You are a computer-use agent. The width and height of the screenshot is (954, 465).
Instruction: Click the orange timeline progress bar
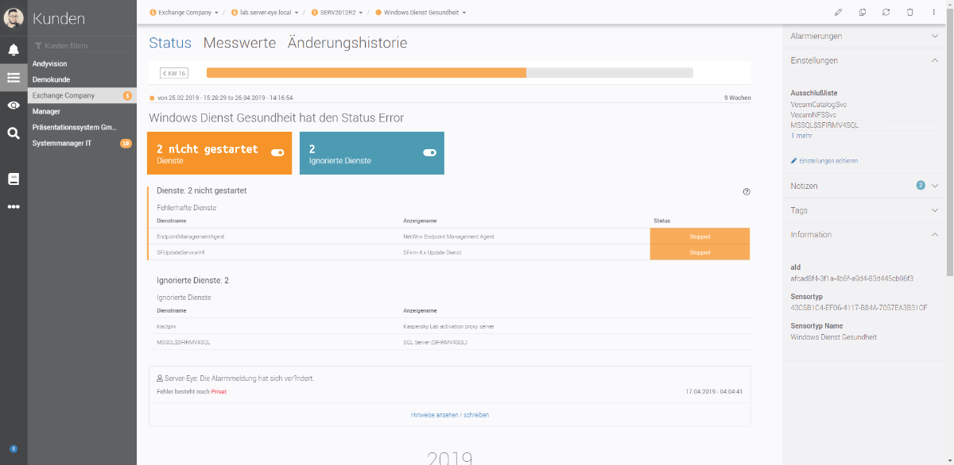pyautogui.click(x=366, y=73)
